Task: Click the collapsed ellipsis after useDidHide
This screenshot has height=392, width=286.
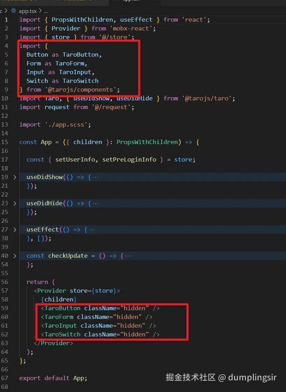Action: [95, 204]
